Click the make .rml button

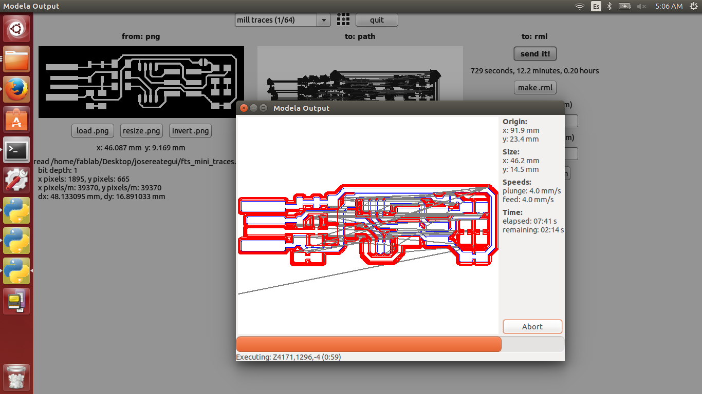(535, 88)
